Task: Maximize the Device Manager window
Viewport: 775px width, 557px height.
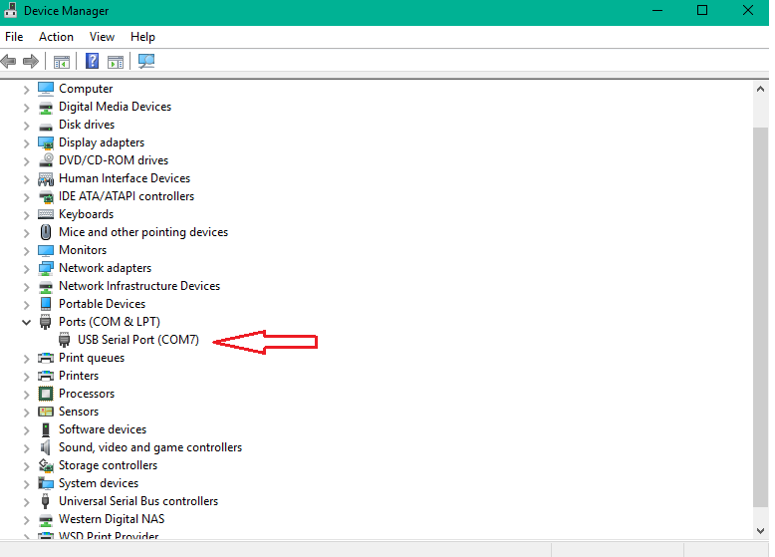Action: tap(702, 10)
